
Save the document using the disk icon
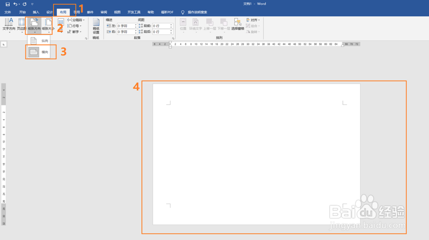(8, 4)
